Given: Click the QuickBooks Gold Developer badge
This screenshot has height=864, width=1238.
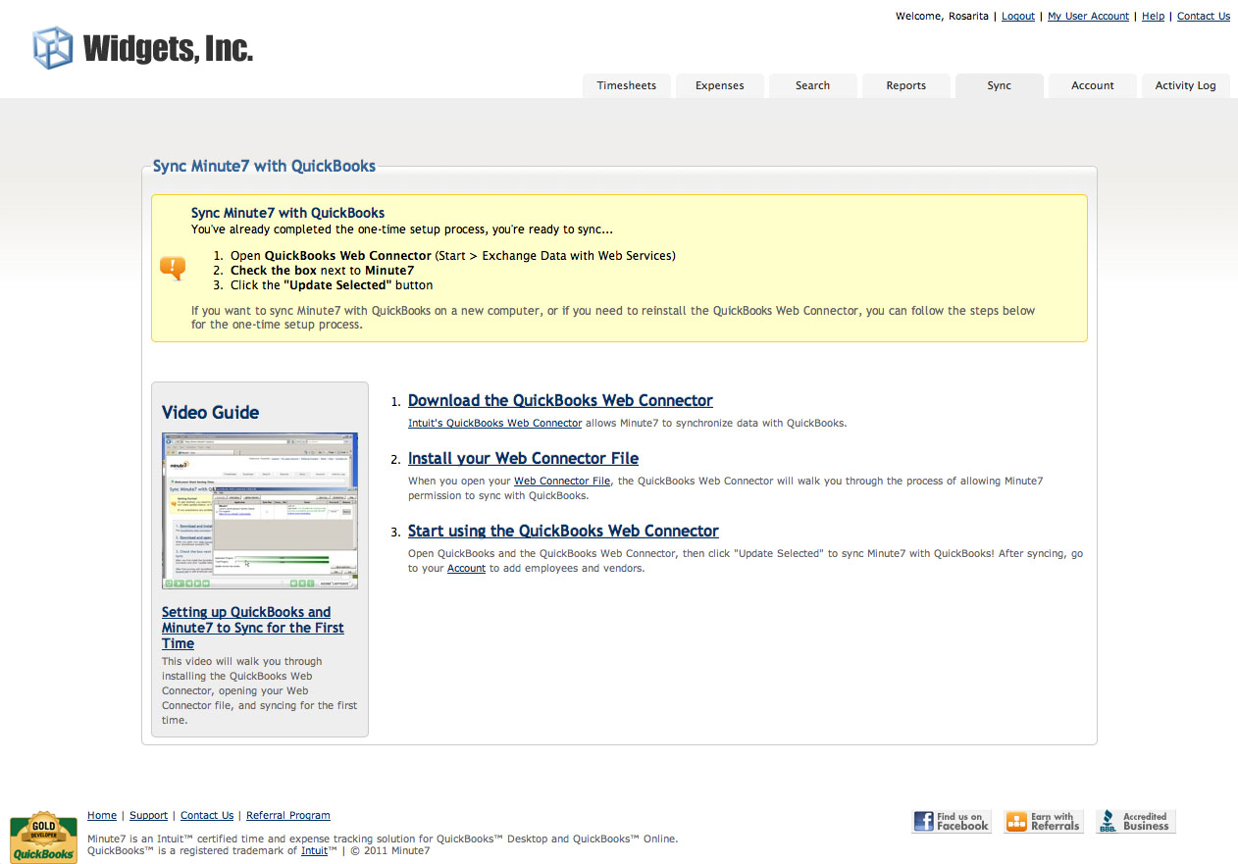Looking at the screenshot, I should (43, 838).
